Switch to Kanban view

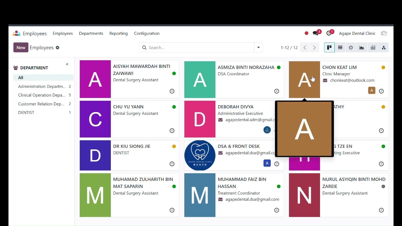[329, 48]
